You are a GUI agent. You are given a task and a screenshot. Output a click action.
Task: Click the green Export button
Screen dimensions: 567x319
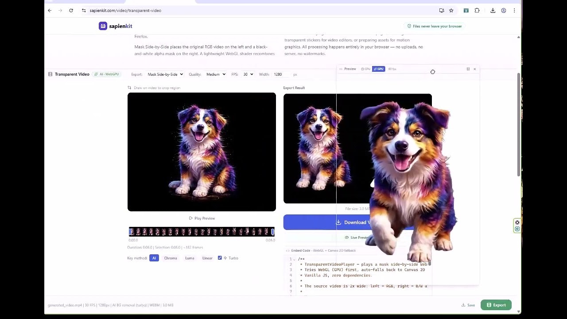(496, 305)
